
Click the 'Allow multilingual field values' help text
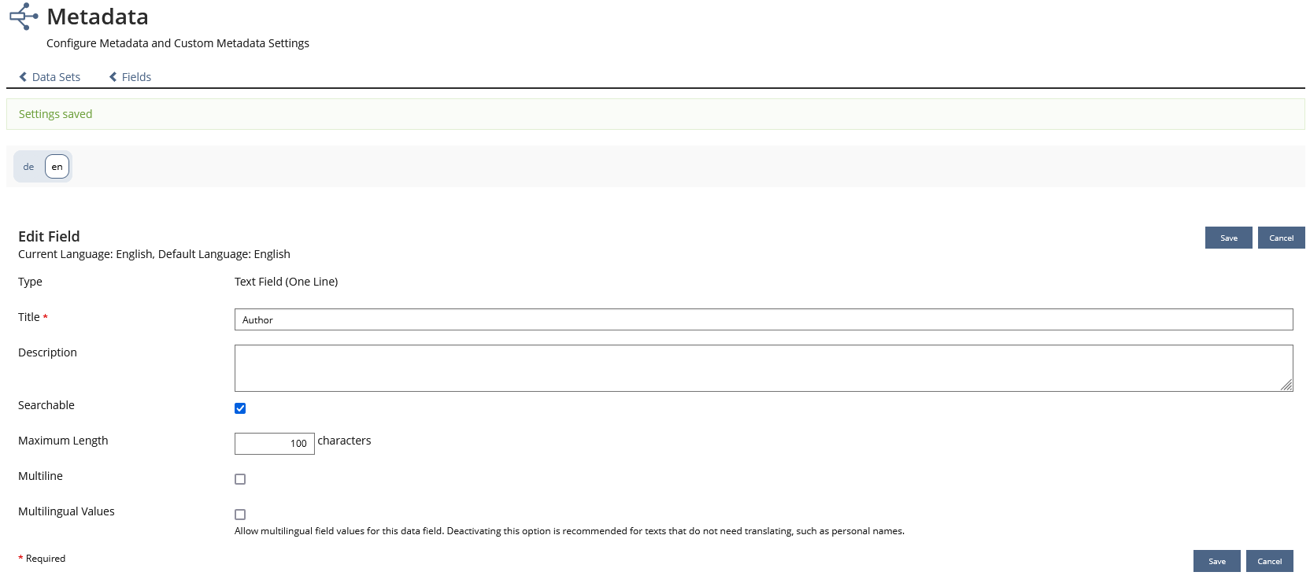569,531
